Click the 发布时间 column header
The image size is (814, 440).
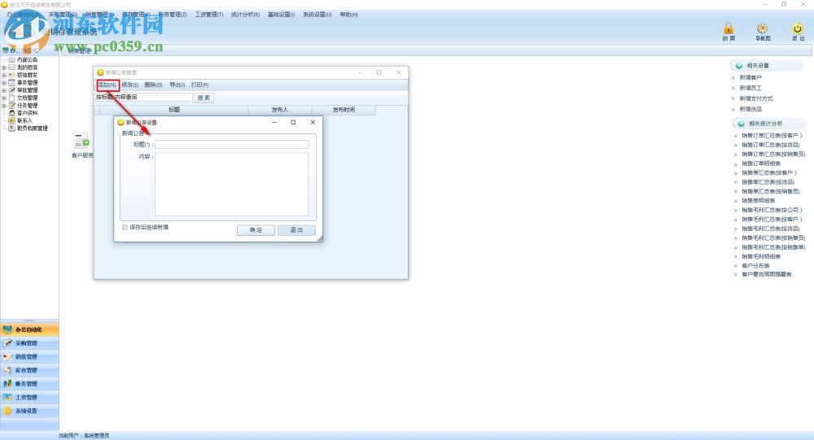[344, 110]
